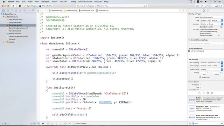Jump to next issue arrow
The image size is (224, 126).
(x=186, y=10)
